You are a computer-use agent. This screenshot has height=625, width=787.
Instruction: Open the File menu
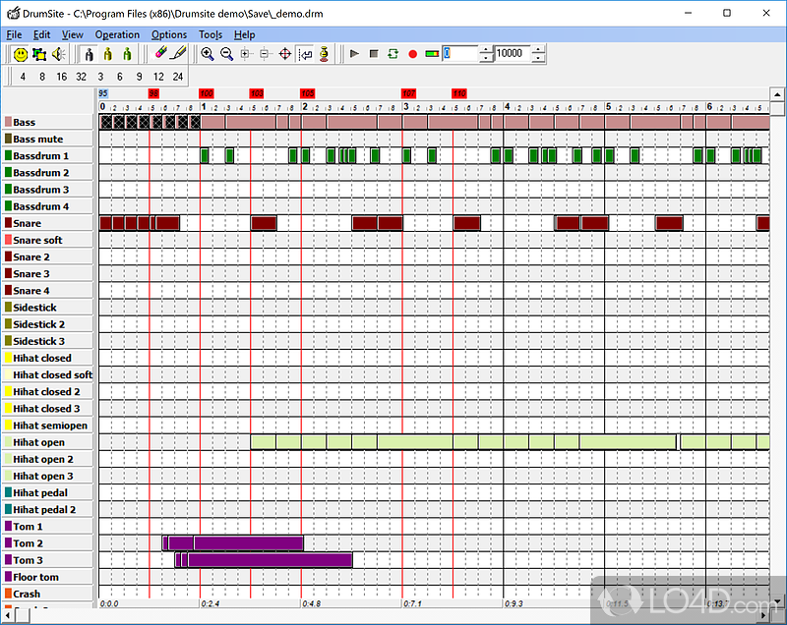(x=14, y=34)
